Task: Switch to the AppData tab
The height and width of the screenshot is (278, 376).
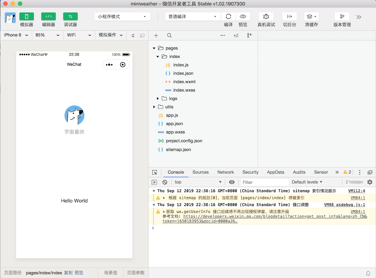Action: [275, 172]
